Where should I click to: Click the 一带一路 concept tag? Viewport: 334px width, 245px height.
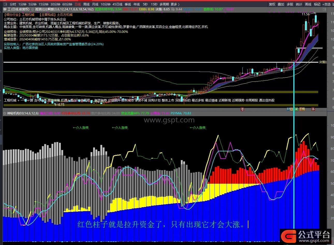(27, 100)
